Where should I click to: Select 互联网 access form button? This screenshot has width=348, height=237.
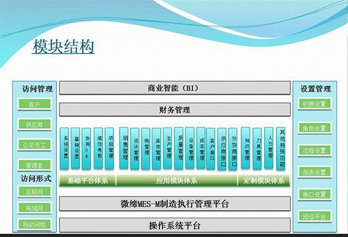[x=35, y=192]
